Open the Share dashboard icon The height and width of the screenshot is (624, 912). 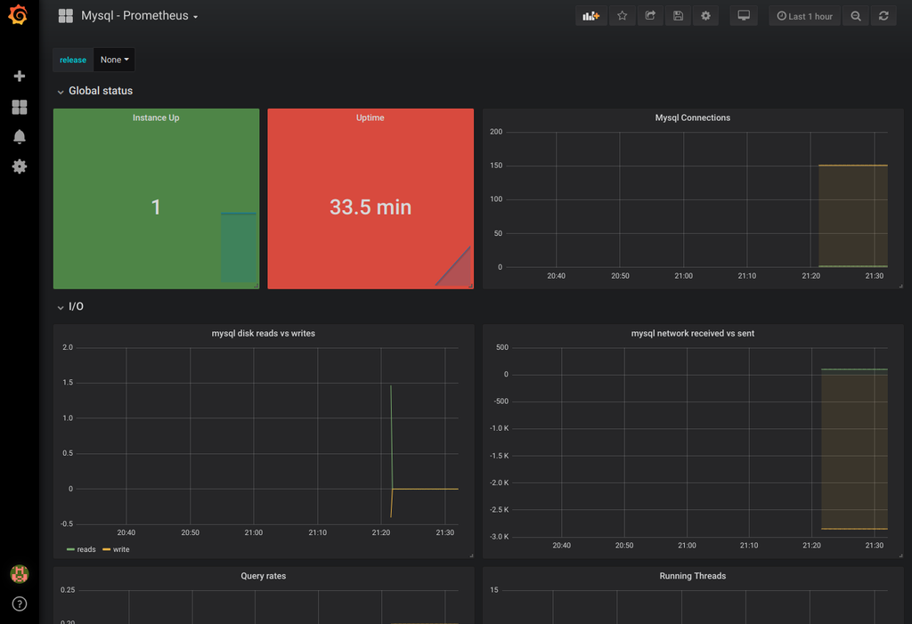650,16
